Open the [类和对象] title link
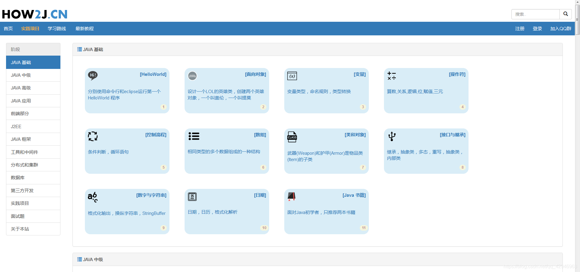 click(x=355, y=135)
